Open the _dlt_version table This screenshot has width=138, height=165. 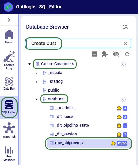click(x=66, y=134)
